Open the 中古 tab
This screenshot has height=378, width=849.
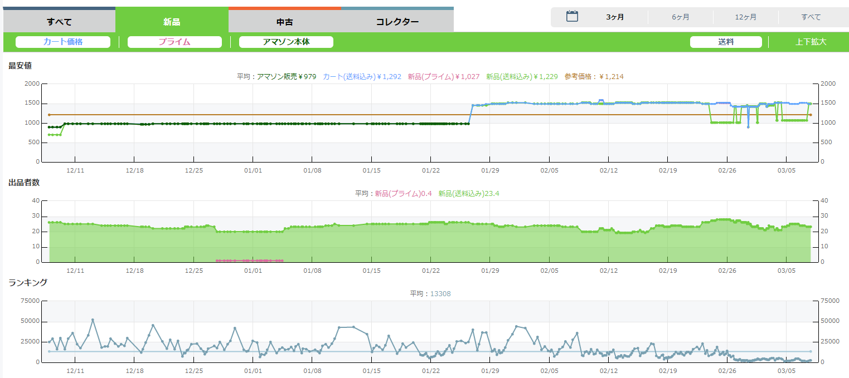pyautogui.click(x=285, y=22)
